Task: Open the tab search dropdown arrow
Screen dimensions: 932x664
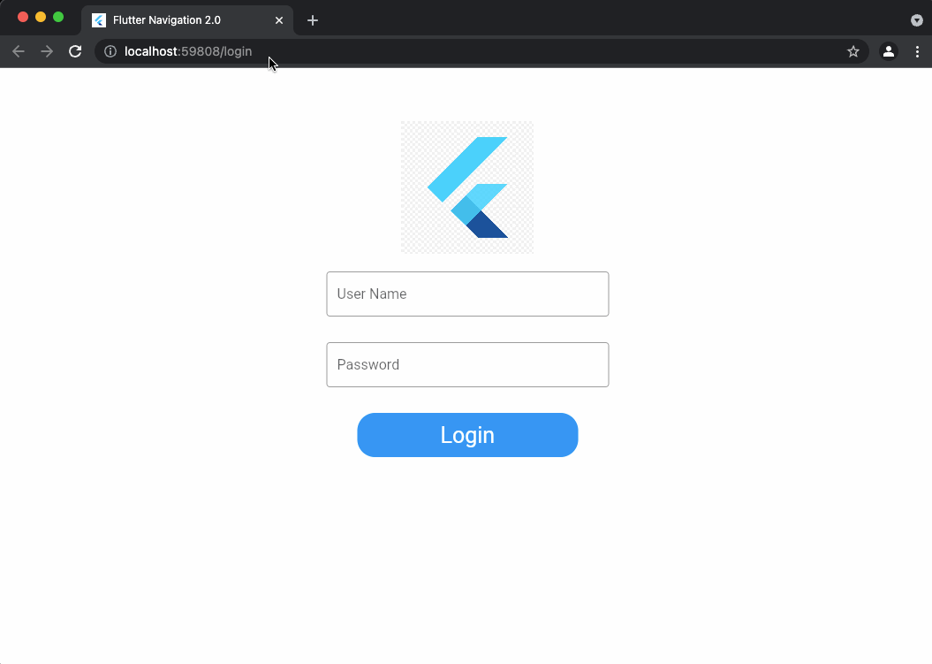Action: click(917, 20)
